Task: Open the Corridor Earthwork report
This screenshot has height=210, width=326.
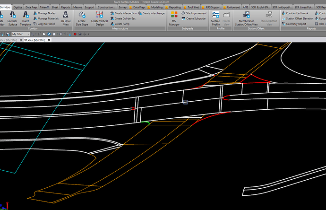Action: [x=295, y=13]
